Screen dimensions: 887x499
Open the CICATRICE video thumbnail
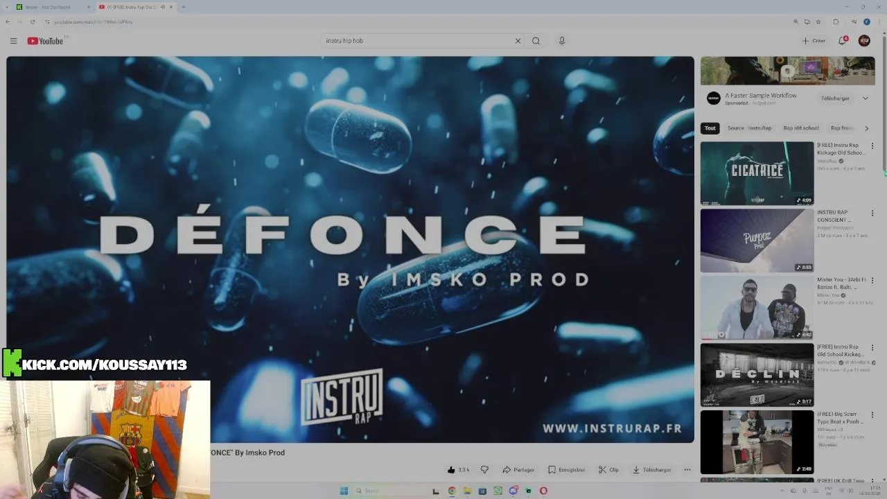point(757,173)
